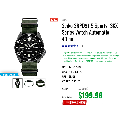Screen dimensions: 122x122
Task: Click the MPN value SRPD91
Action: tap(73, 76)
